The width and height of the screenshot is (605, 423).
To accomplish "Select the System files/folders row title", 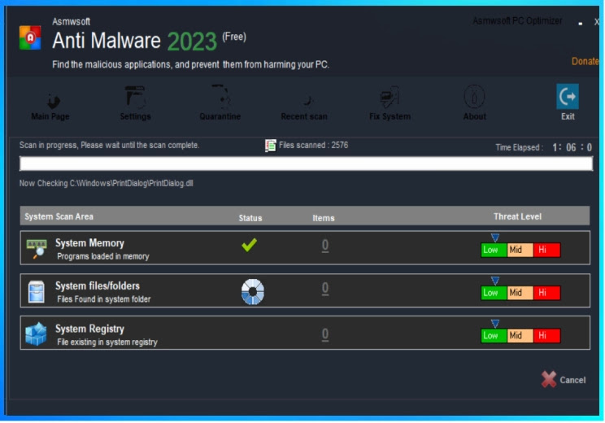I will 98,286.
